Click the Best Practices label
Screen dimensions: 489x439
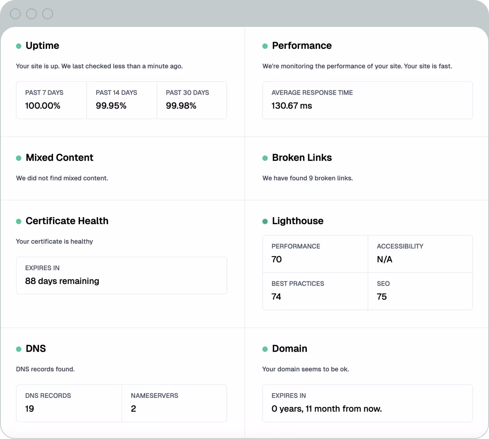(298, 284)
